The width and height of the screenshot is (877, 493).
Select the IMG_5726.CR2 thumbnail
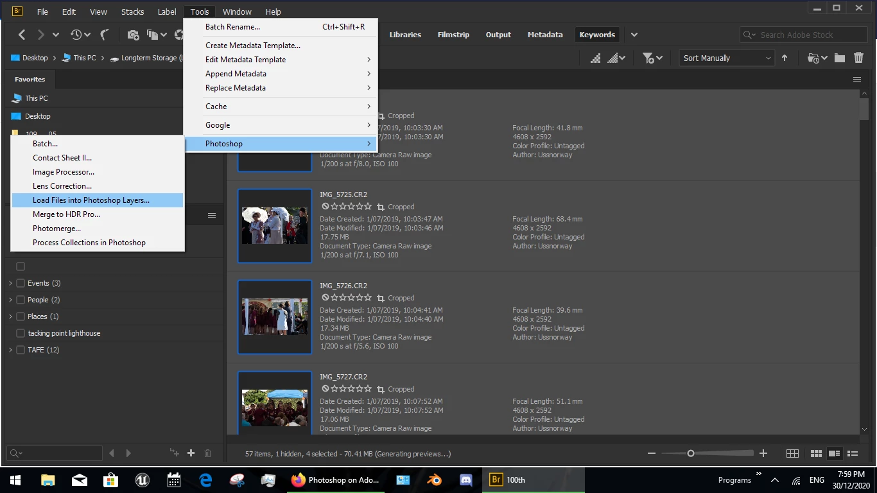(275, 316)
